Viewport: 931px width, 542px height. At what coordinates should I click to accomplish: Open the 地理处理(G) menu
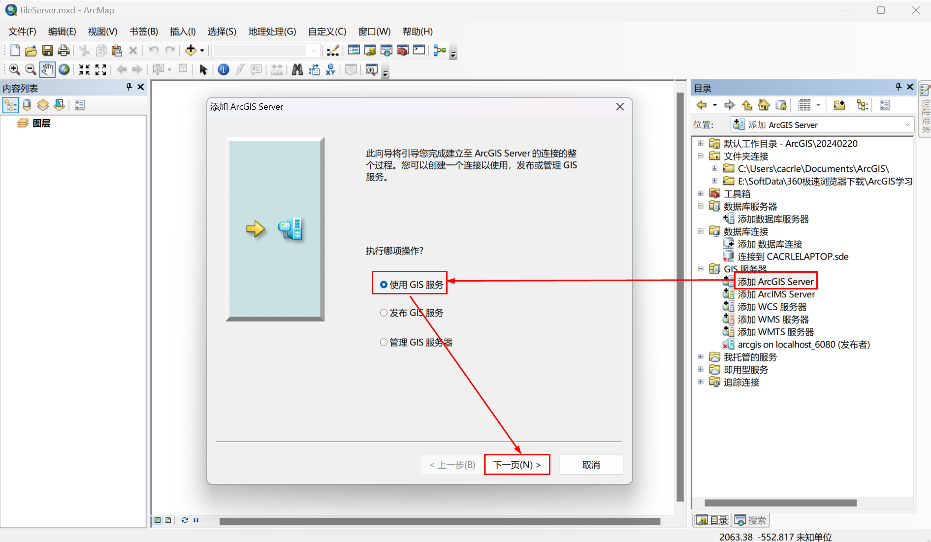coord(272,32)
